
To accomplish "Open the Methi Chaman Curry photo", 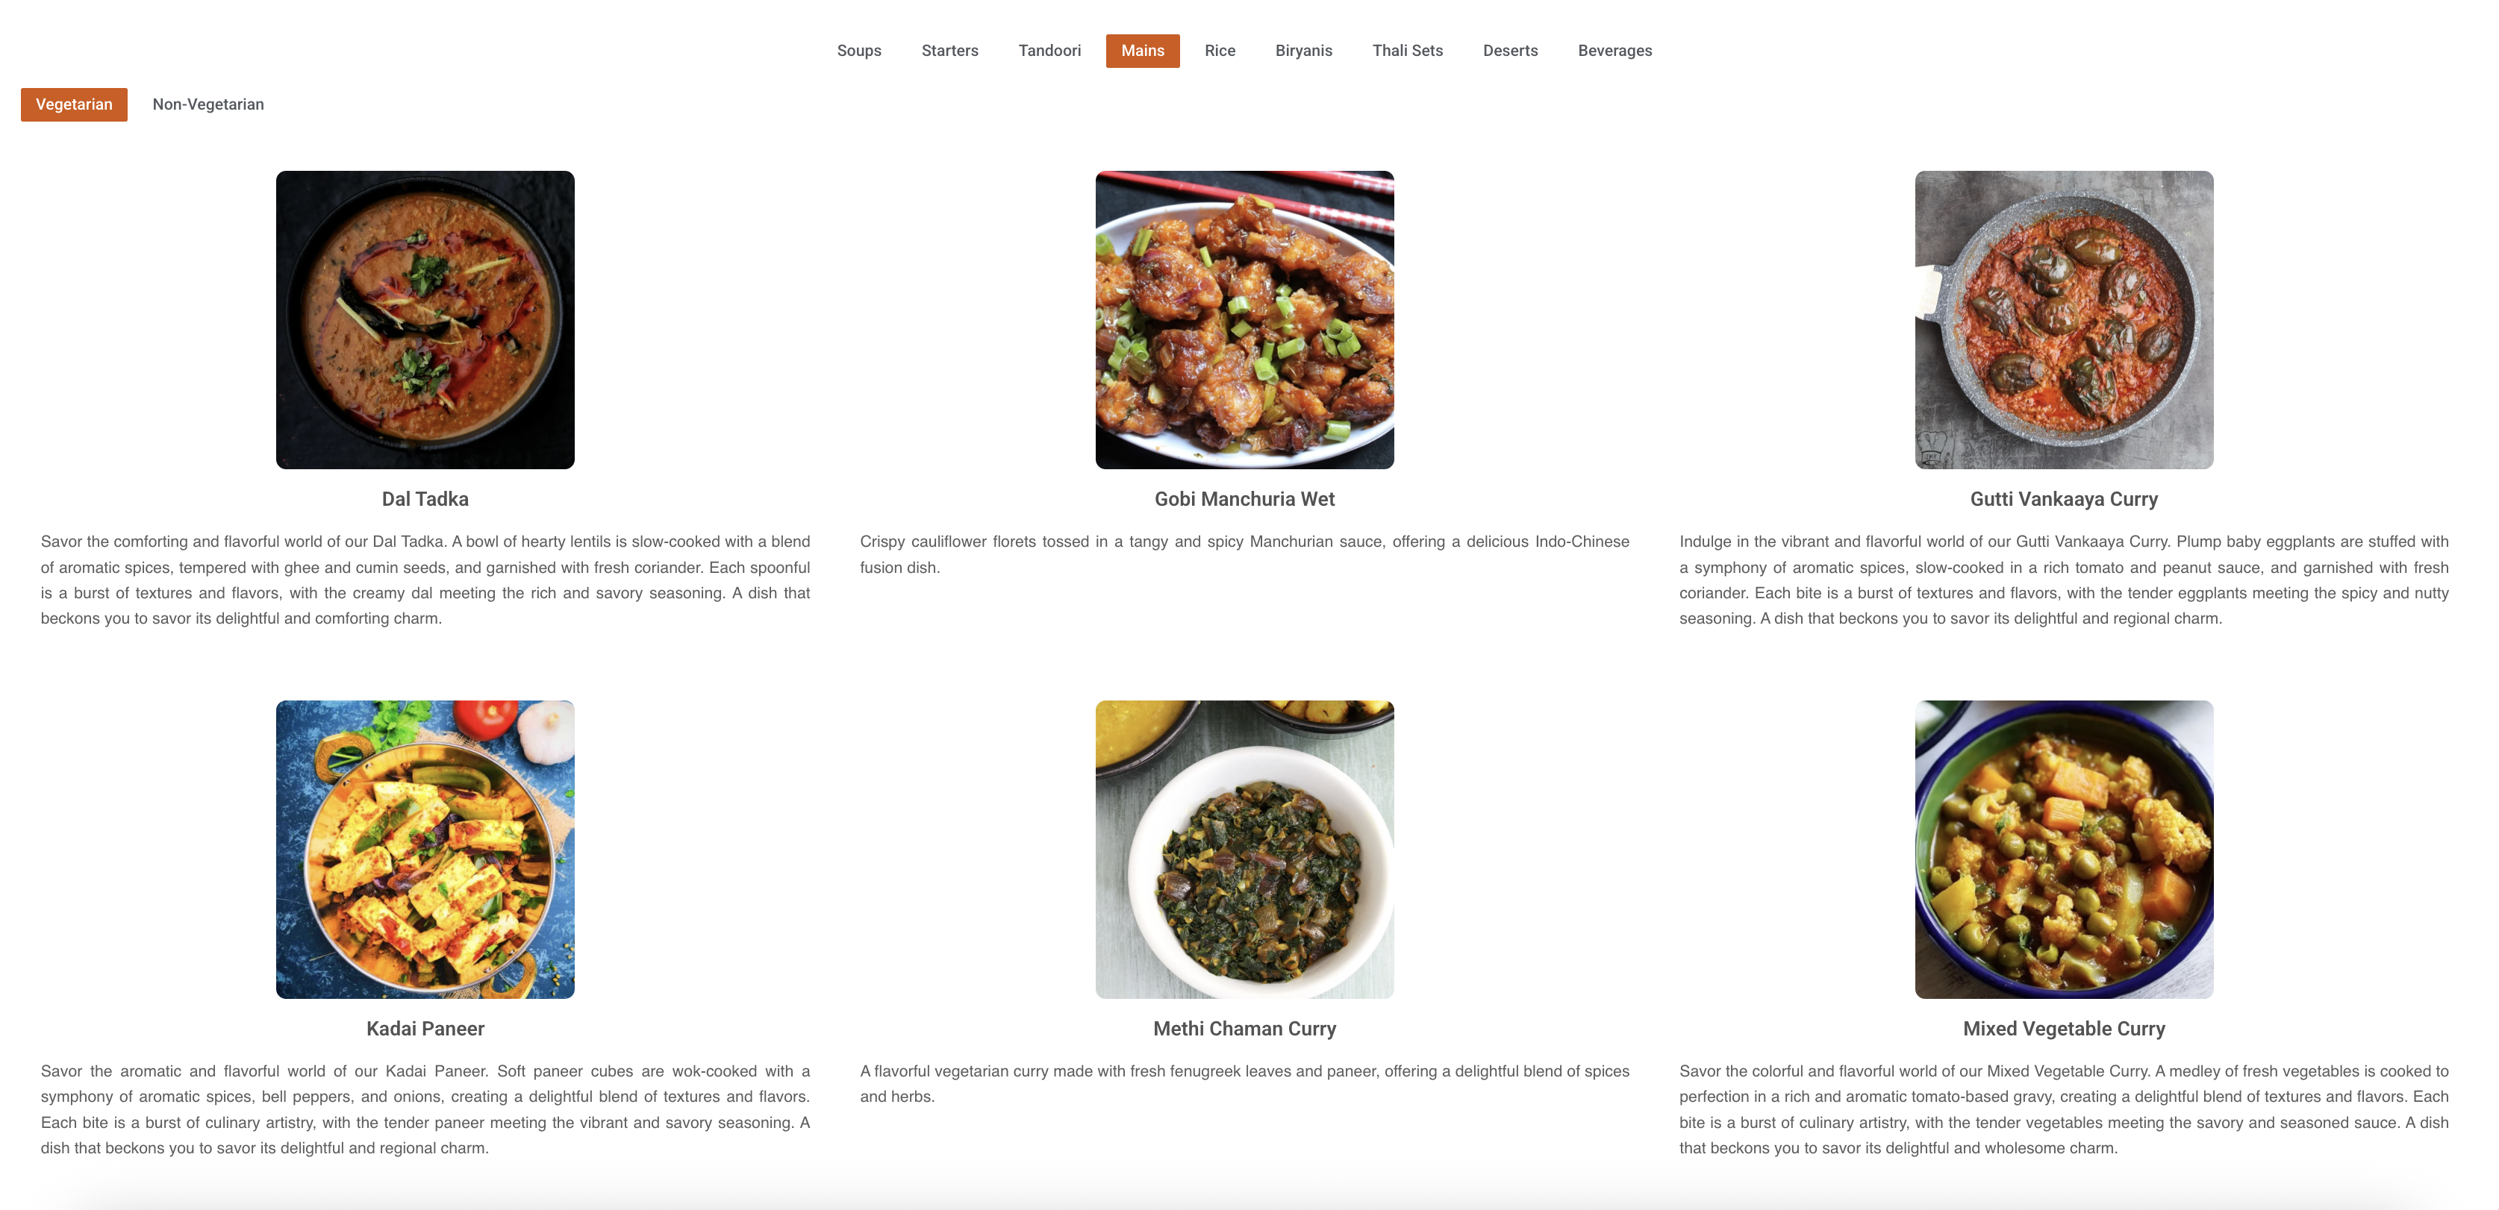I will pos(1245,850).
